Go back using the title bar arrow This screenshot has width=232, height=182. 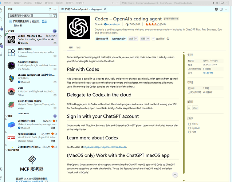click(x=113, y=3)
